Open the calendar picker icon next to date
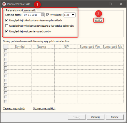The height and width of the screenshot is (123, 127). click(x=42, y=15)
